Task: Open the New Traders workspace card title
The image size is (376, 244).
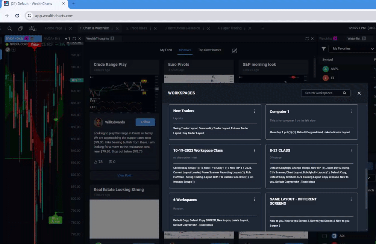Action: [x=184, y=111]
